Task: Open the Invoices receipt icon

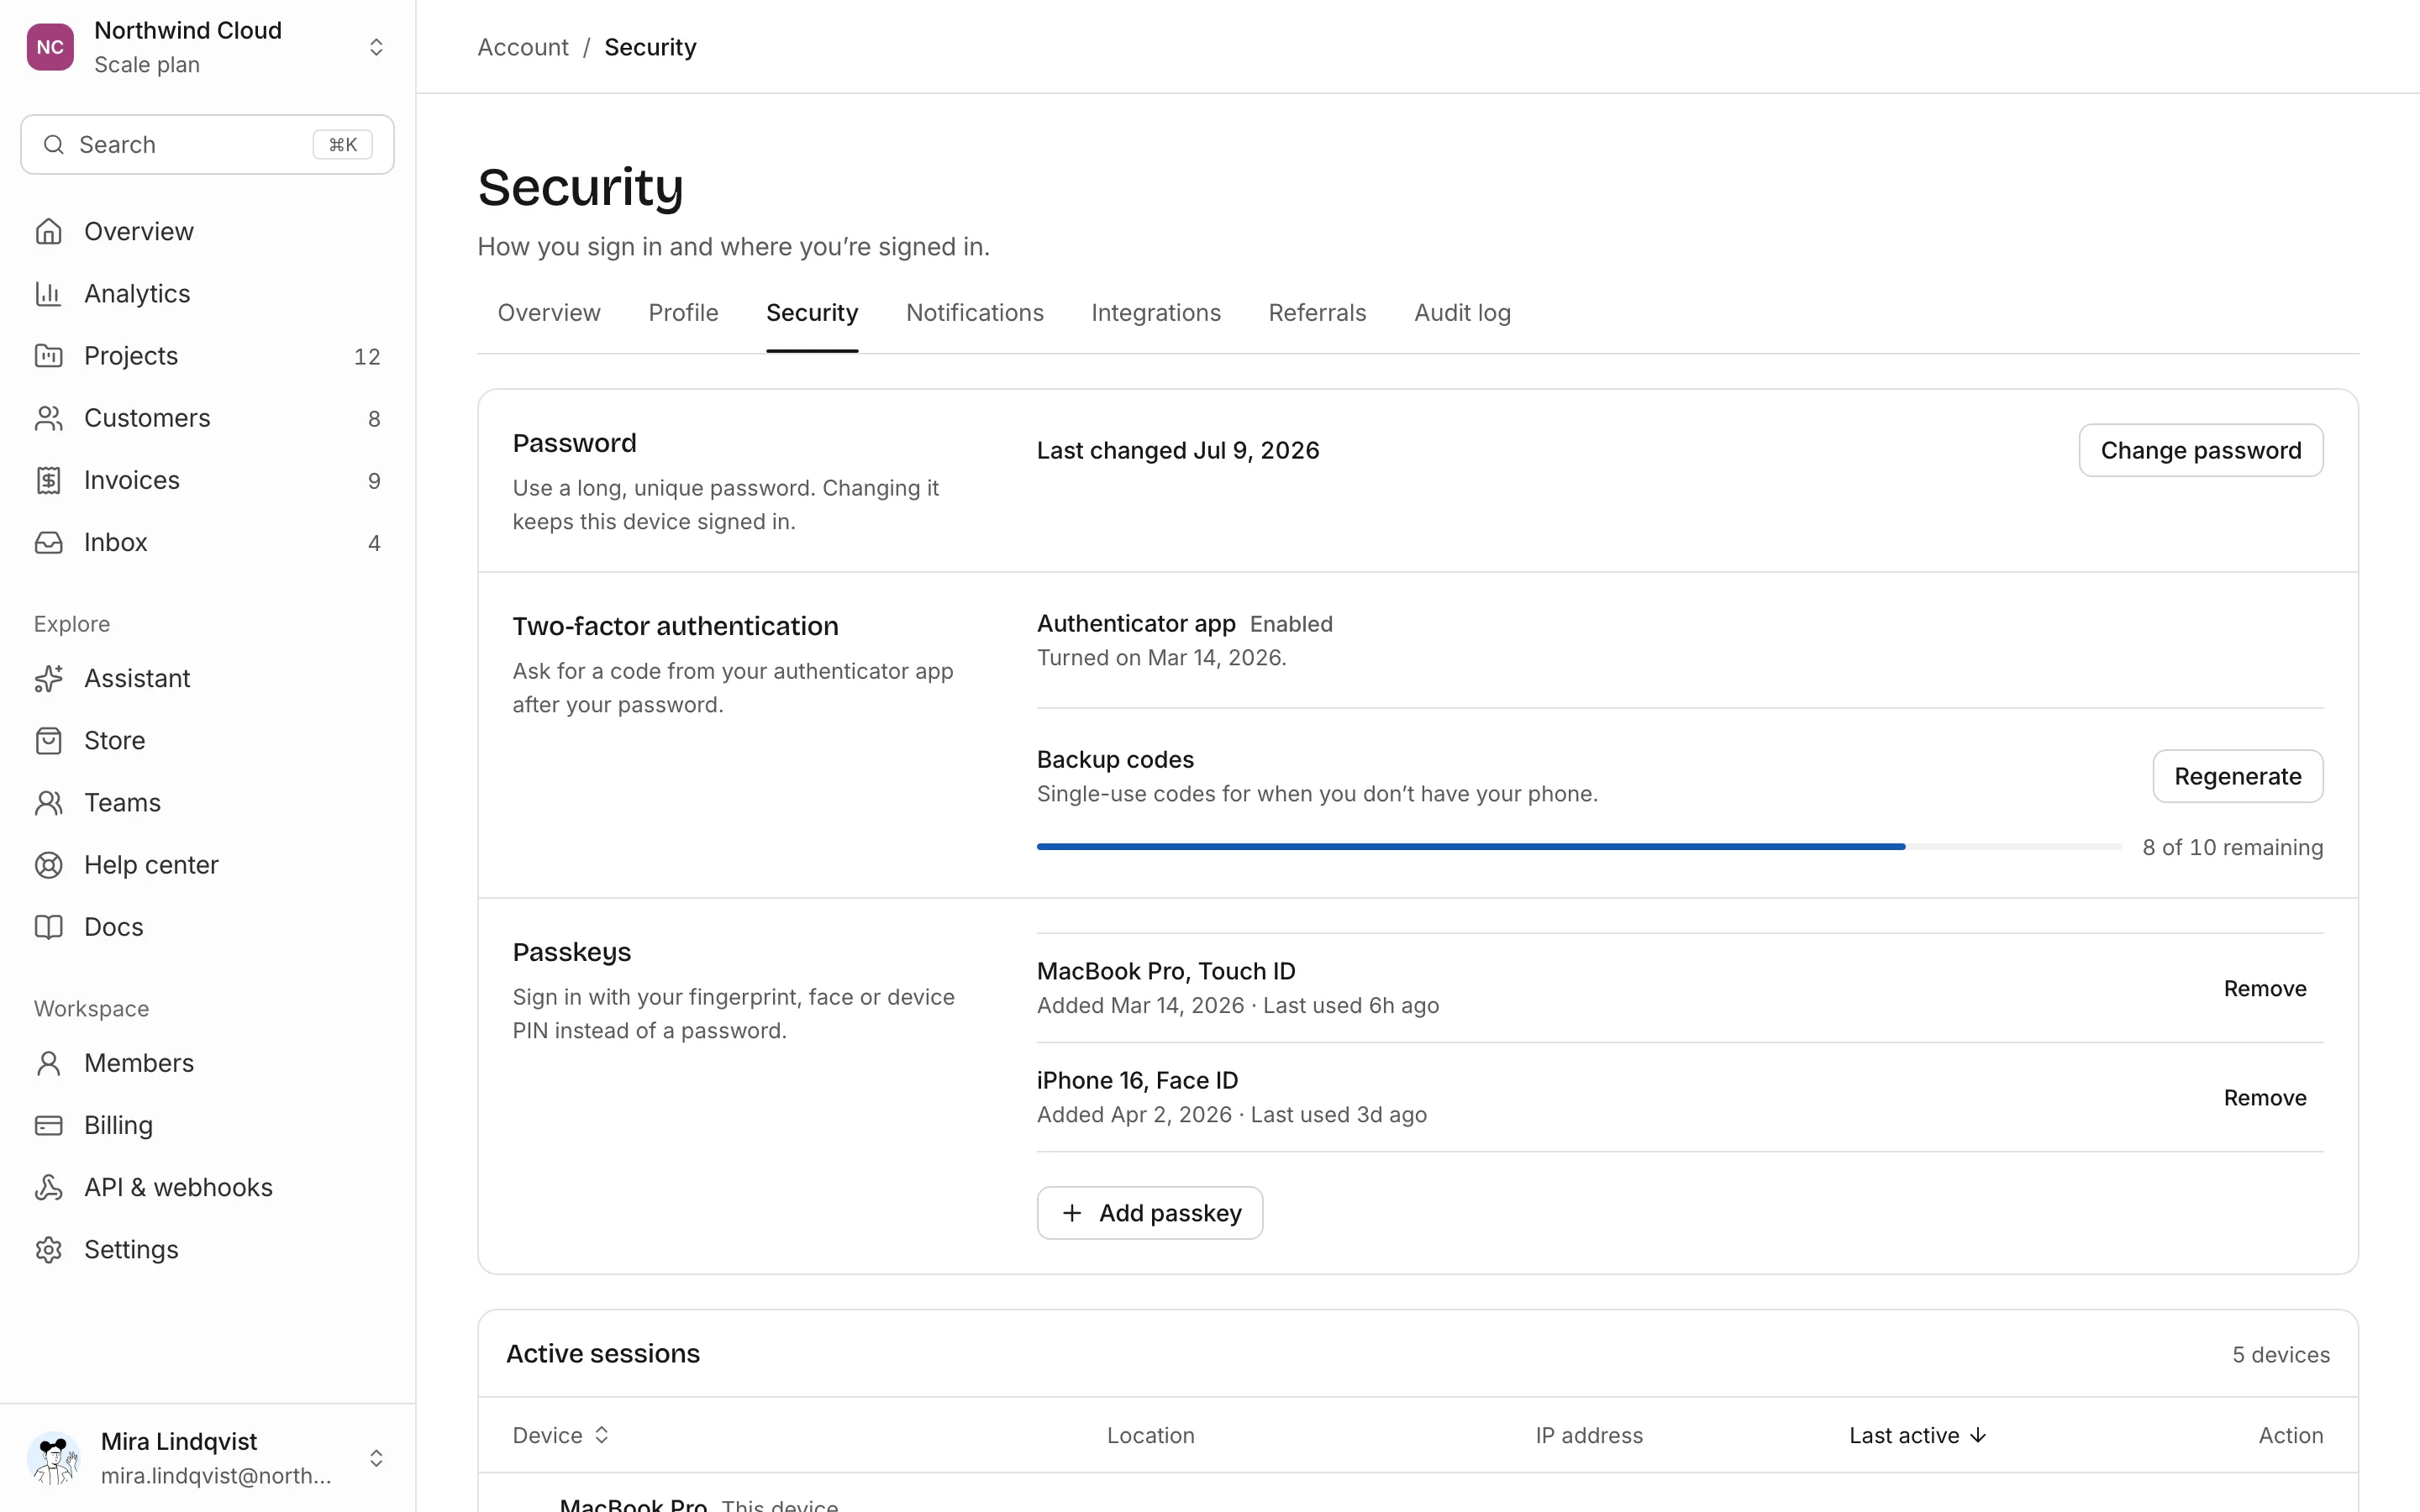Action: point(48,480)
